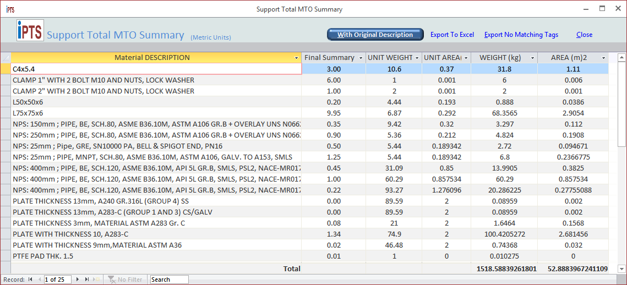Click unit weight value 74.9
Screen dimensions: 627x285
394,234
